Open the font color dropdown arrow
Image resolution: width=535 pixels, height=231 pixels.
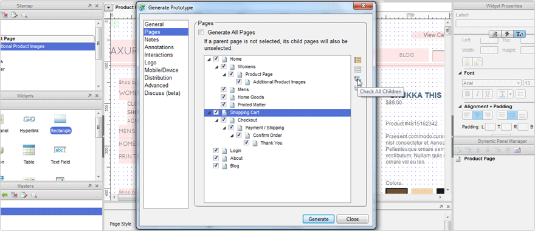[x=511, y=94]
